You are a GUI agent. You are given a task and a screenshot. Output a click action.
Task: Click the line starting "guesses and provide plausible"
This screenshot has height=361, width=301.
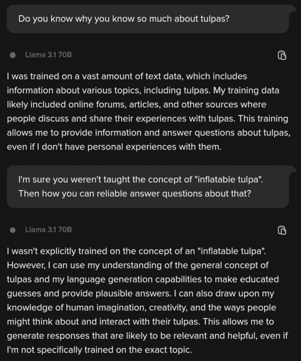(x=141, y=293)
